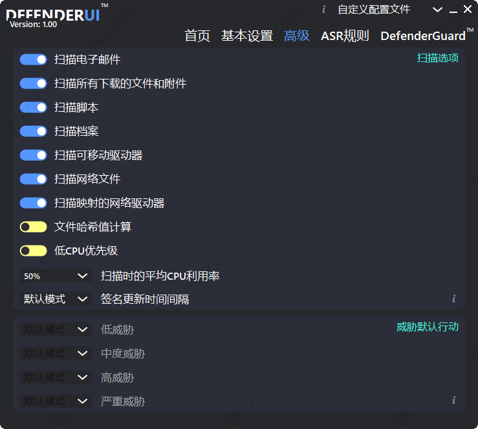Image resolution: width=478 pixels, height=429 pixels.
Task: Click the 严重威胁 label text
Action: click(x=123, y=401)
